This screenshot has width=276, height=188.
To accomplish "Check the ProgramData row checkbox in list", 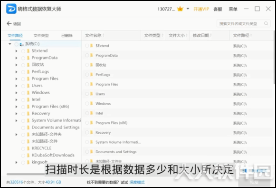I will [87, 55].
